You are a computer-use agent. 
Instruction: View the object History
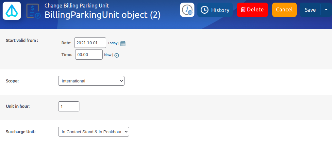[x=215, y=10]
